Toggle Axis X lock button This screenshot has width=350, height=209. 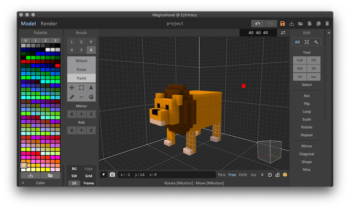pyautogui.click(x=72, y=130)
